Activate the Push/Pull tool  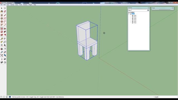point(5,29)
